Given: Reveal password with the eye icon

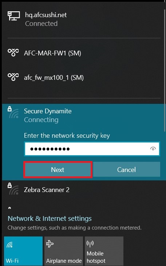Looking at the screenshot, I should tap(153, 149).
